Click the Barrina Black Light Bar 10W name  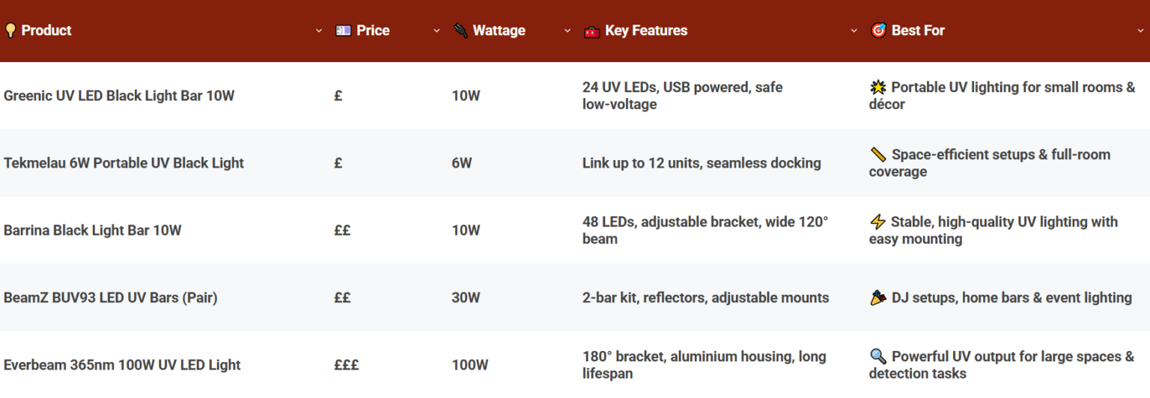tap(92, 230)
